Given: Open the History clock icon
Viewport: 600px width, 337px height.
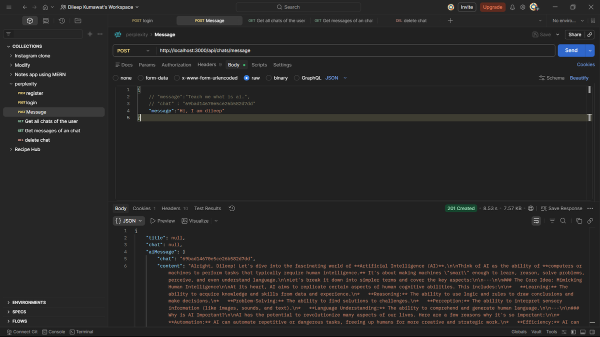Looking at the screenshot, I should coord(62,20).
